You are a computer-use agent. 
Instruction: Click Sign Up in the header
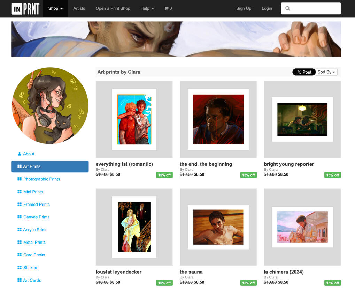244,8
